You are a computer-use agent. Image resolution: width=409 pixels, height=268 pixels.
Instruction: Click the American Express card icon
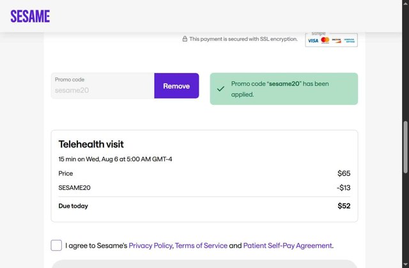349,40
